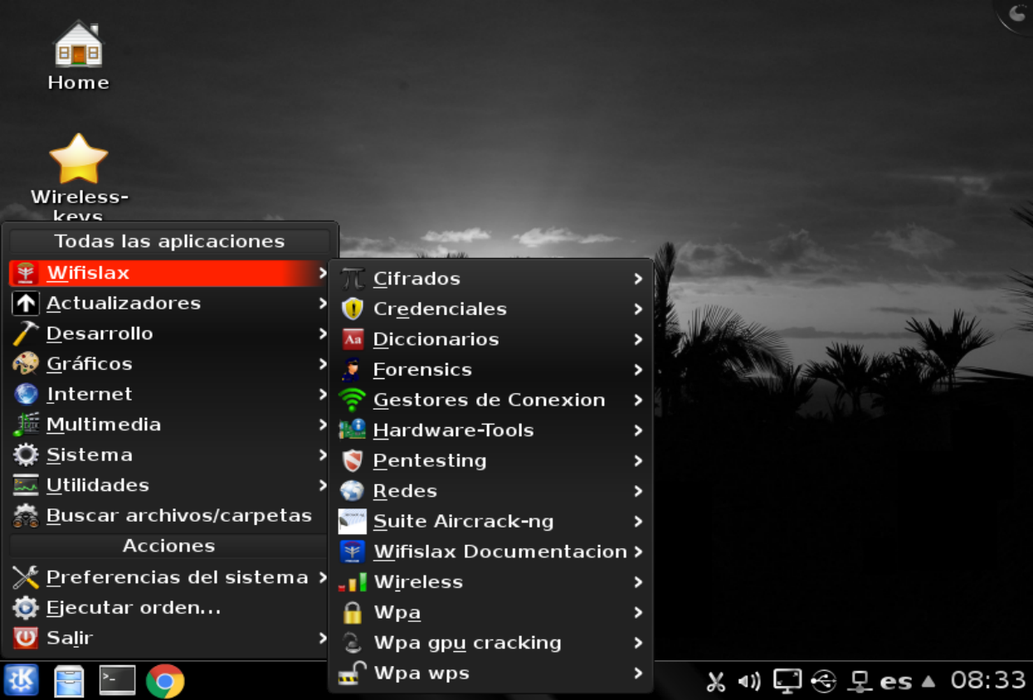Open the volume speaker tray icon
The height and width of the screenshot is (700, 1033).
tap(749, 682)
